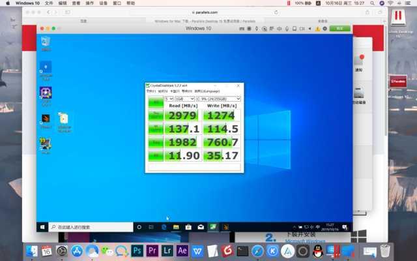Switch to CrystalDiskMark taskbar icon
Image resolution: width=417 pixels, height=261 pixels.
pos(213,227)
